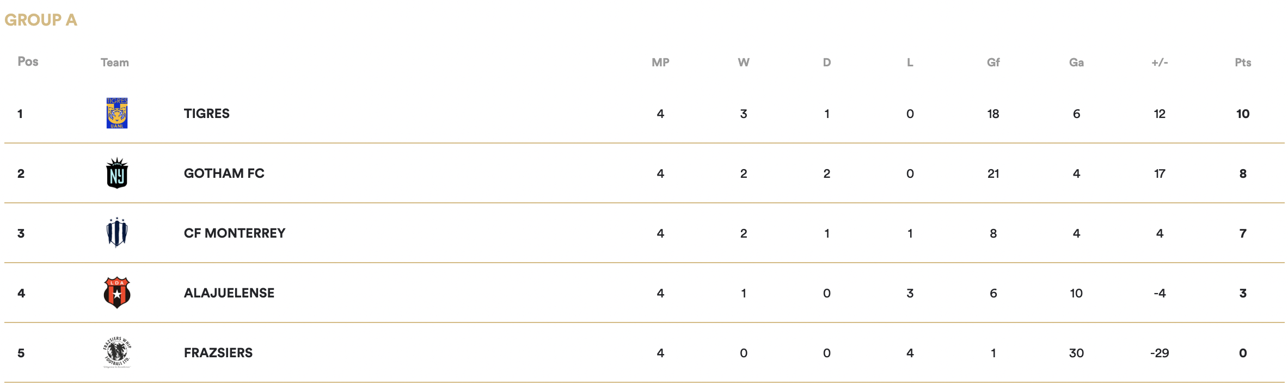Click the MP column header
The width and height of the screenshot is (1288, 385).
[x=660, y=63]
